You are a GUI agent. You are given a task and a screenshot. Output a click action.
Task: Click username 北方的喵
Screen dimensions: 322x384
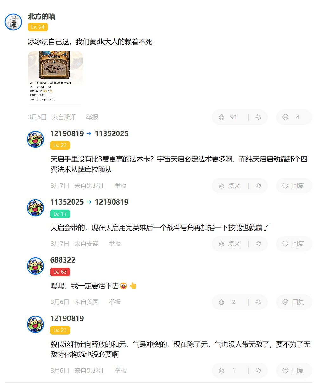coord(41,16)
